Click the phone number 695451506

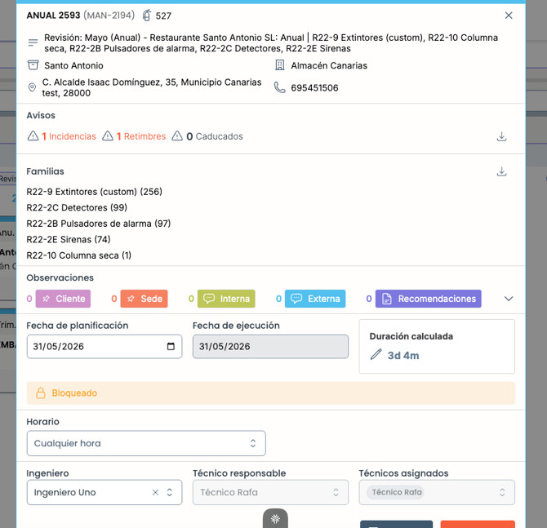pyautogui.click(x=314, y=88)
